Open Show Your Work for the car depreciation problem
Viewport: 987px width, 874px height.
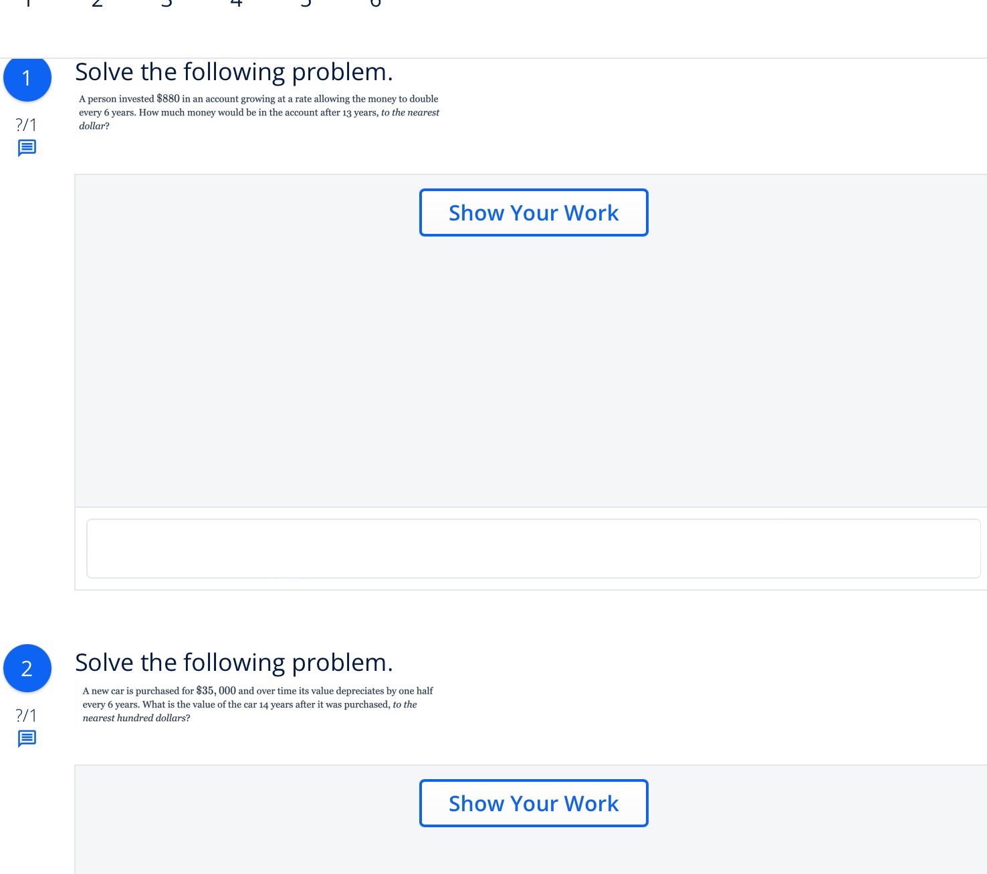tap(533, 803)
